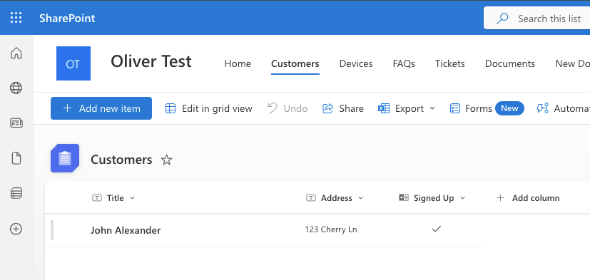Image resolution: width=590 pixels, height=280 pixels.
Task: Open the Title column header menu
Action: click(113, 198)
